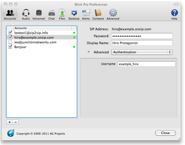Switch to the Chat preferences icon
Screen dimensions: 185x145
click(52, 14)
